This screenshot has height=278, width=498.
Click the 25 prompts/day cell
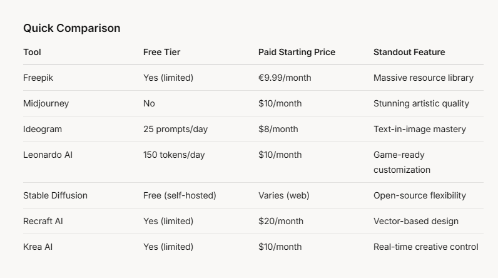coord(175,130)
